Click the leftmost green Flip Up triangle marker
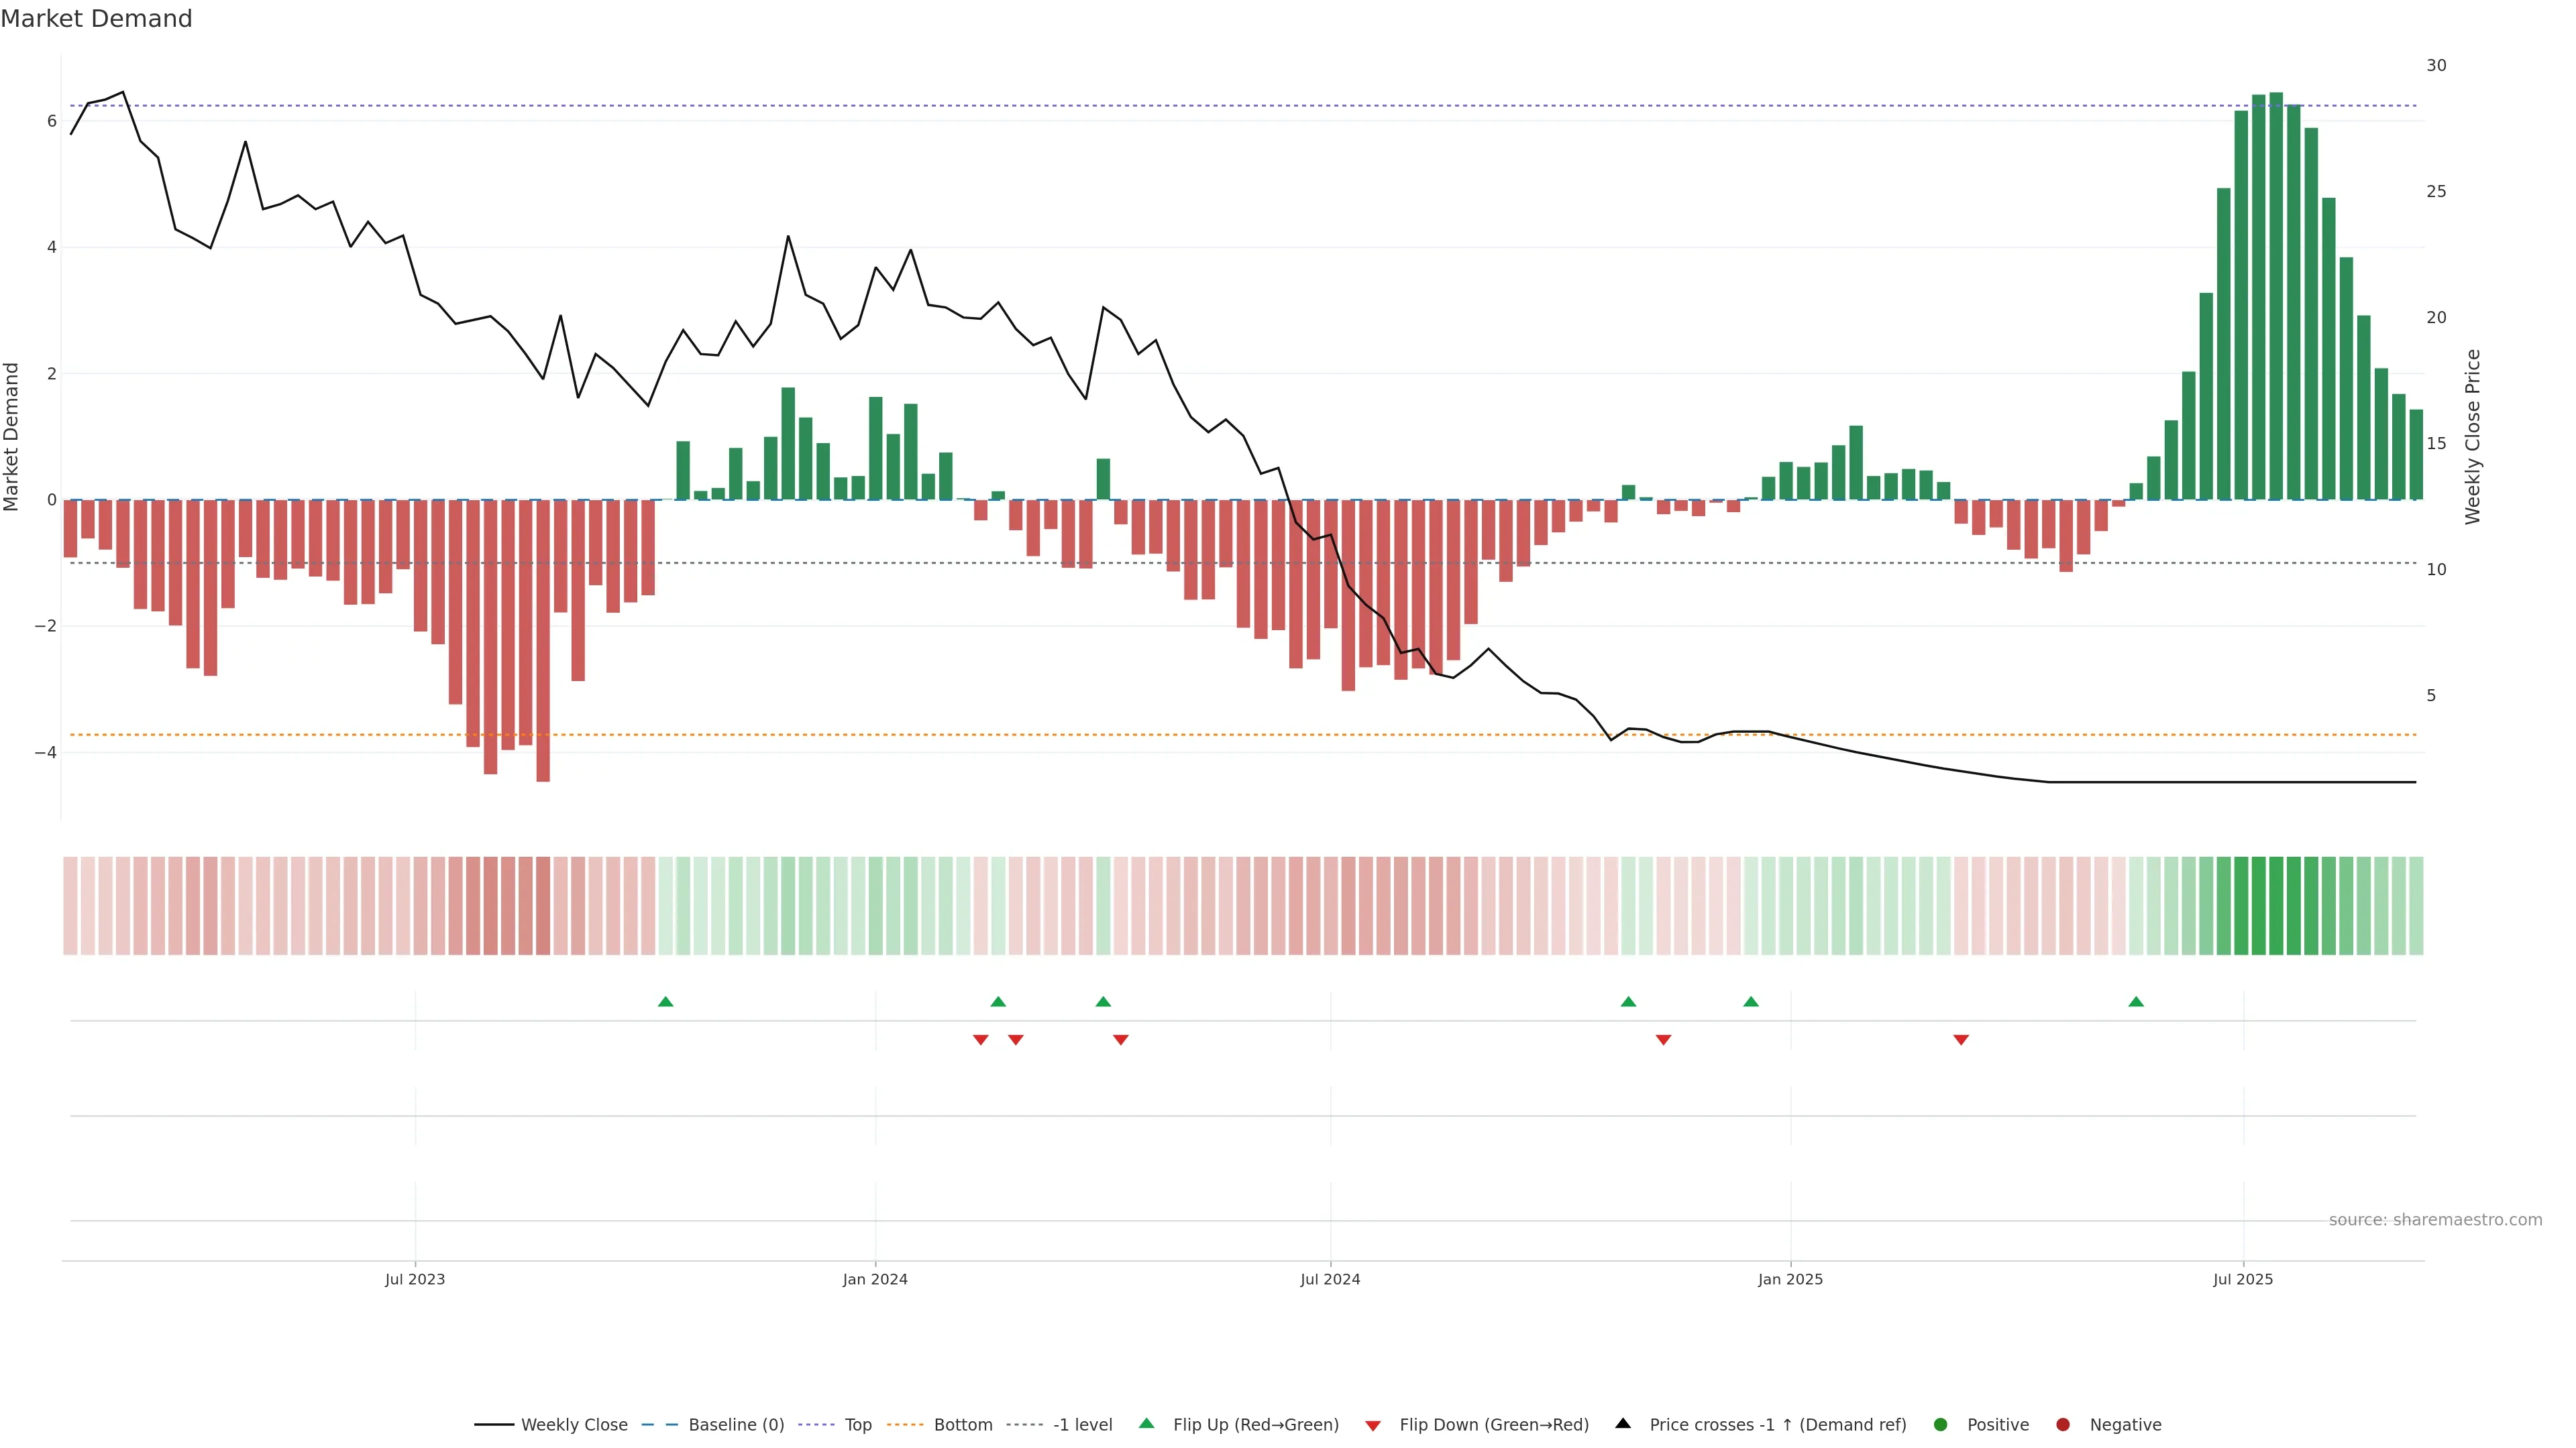This screenshot has width=2576, height=1448. (666, 1002)
